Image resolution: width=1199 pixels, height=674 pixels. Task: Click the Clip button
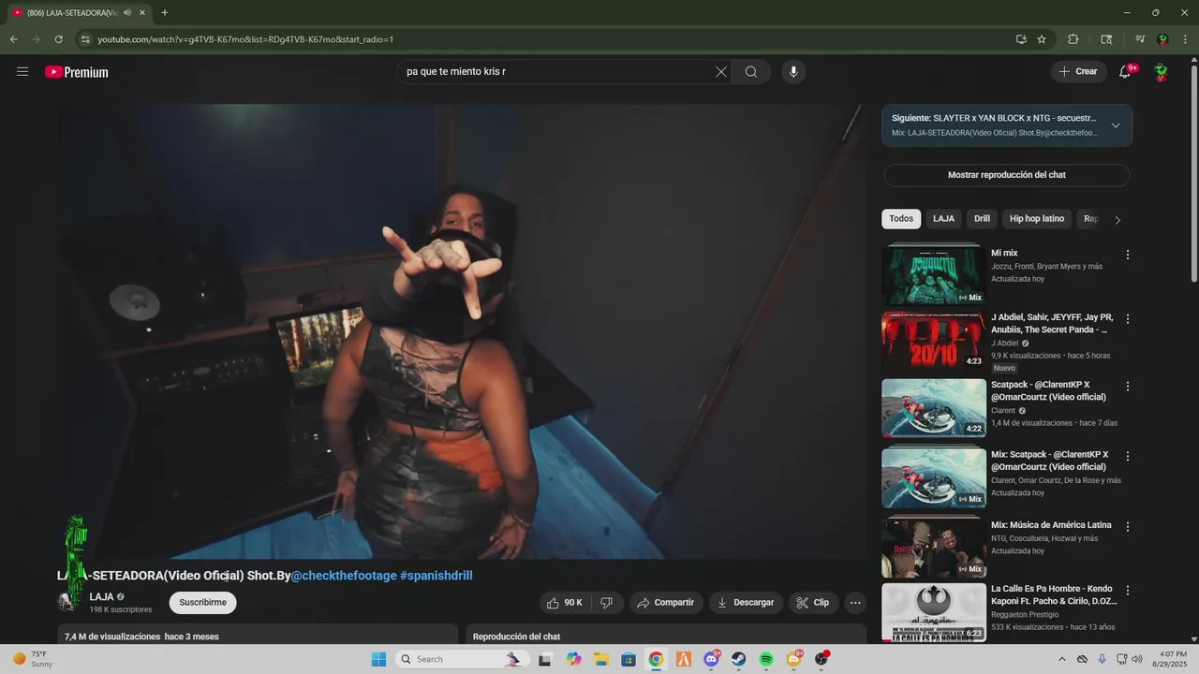coord(813,603)
